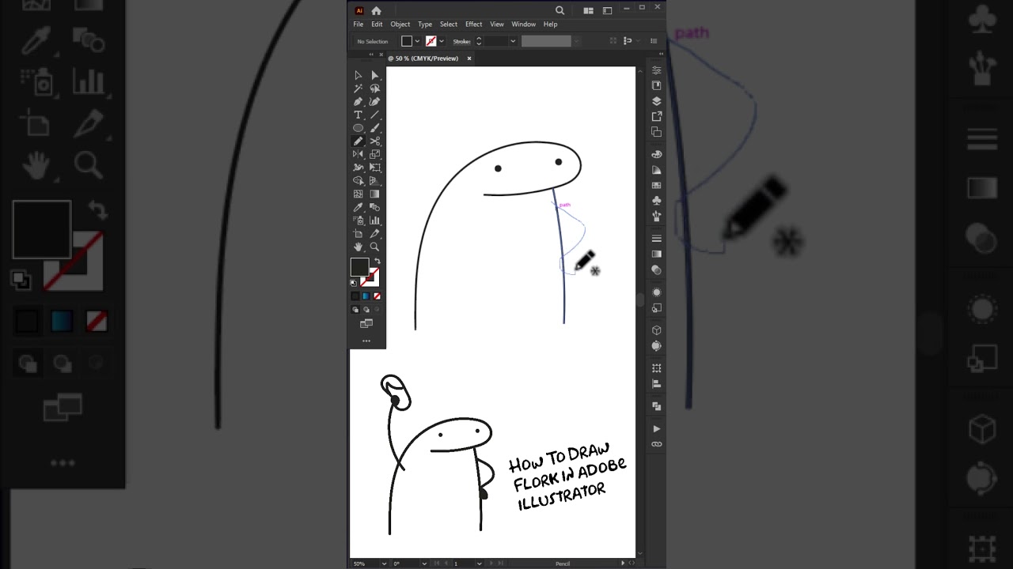The width and height of the screenshot is (1013, 569).
Task: Open the rotate view 0° dropdown
Action: click(x=424, y=563)
